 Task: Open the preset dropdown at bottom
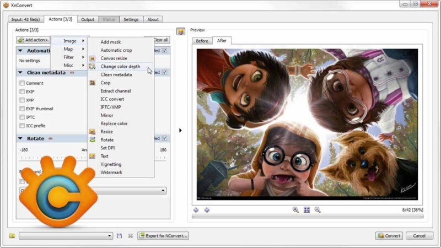[66, 236]
